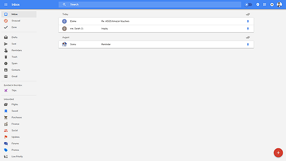Click the Promos tag icon
Screen dimensions: 286x161
coord(6,150)
